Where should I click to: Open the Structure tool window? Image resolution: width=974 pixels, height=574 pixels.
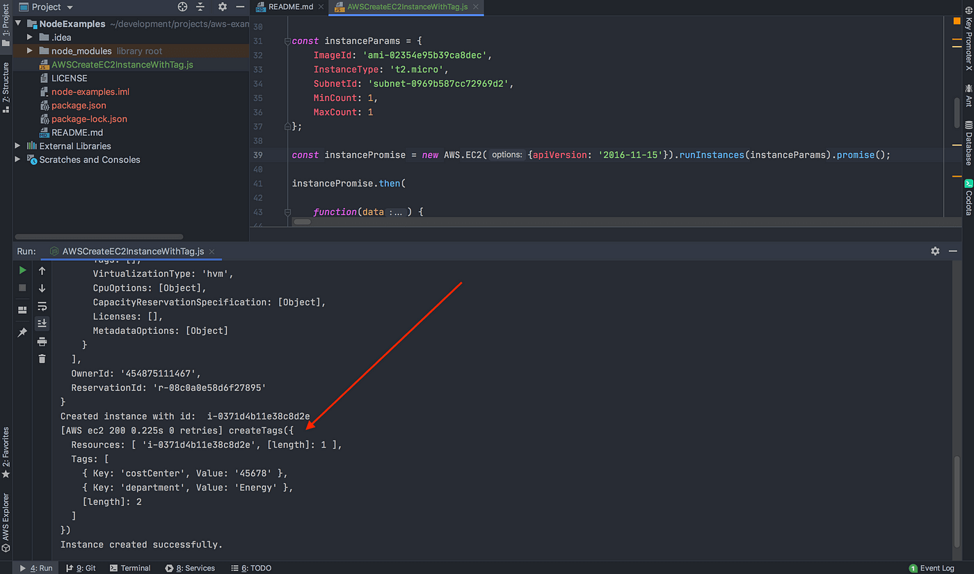point(6,88)
